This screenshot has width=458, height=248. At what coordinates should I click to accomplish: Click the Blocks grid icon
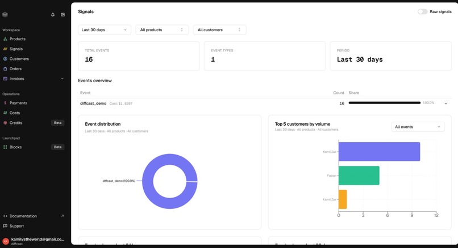[x=5, y=147]
